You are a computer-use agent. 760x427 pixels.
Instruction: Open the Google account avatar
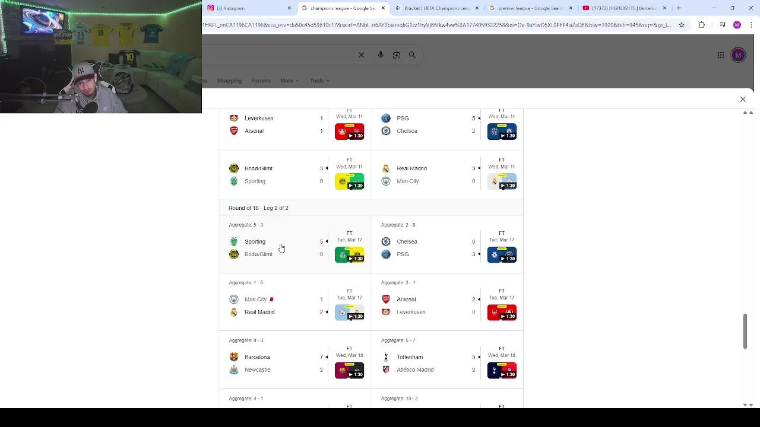(738, 55)
